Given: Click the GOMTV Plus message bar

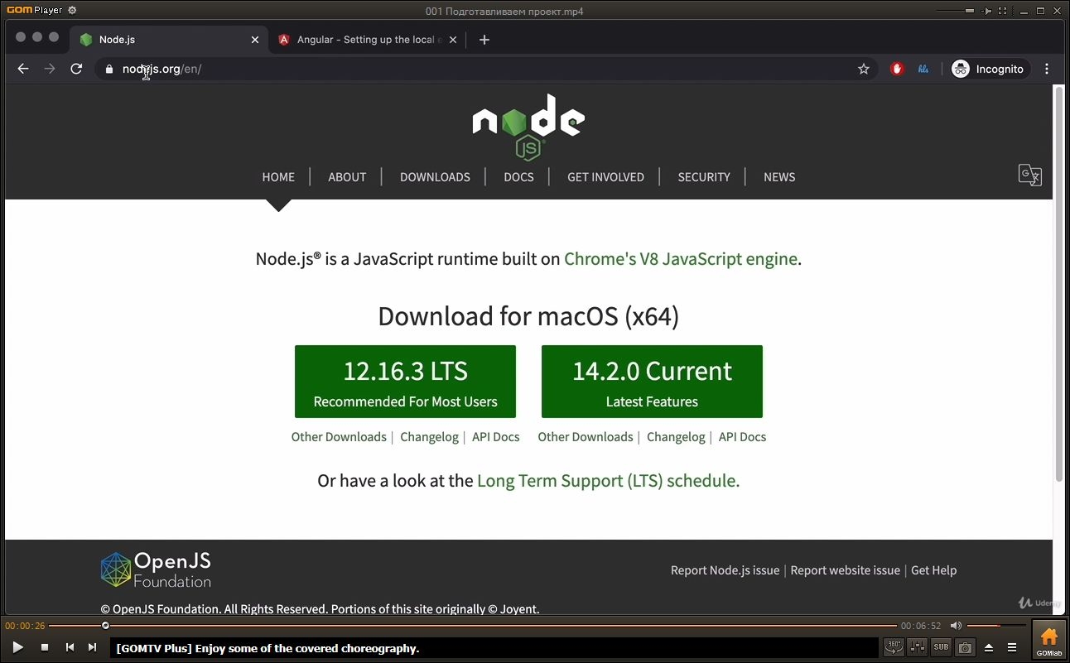Looking at the screenshot, I should 494,648.
